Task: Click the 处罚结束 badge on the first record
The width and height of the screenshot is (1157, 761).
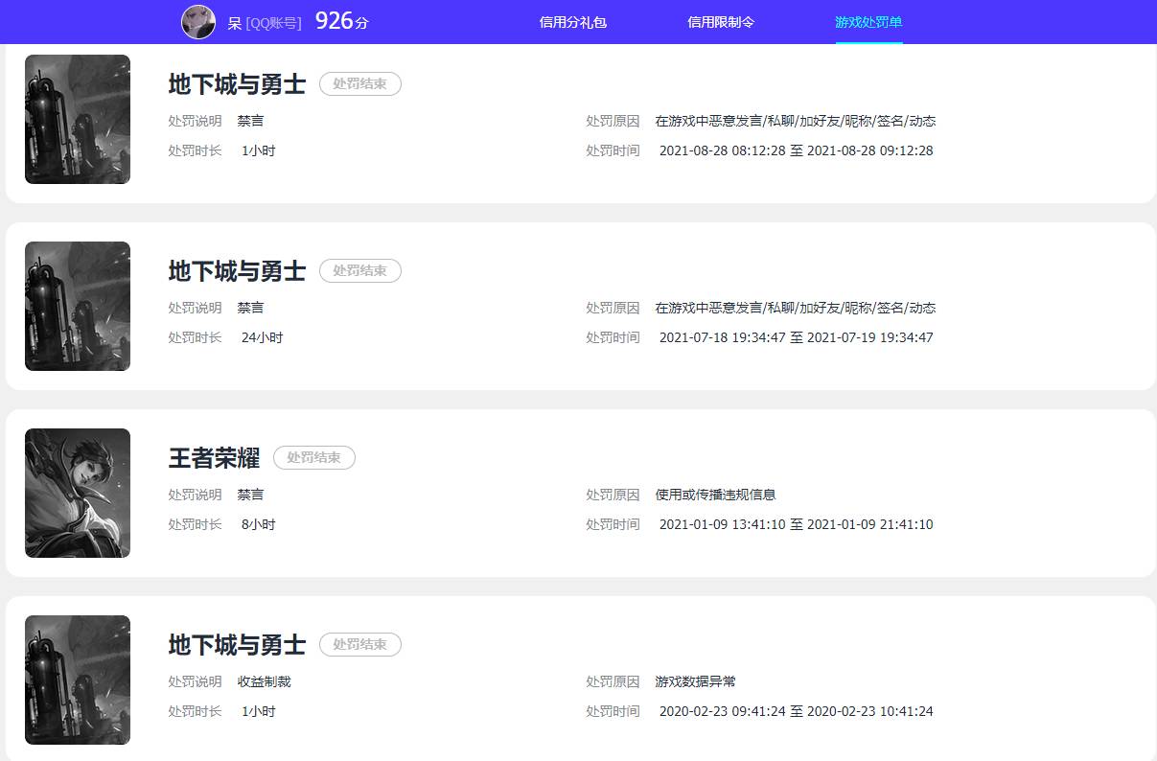Action: [359, 83]
